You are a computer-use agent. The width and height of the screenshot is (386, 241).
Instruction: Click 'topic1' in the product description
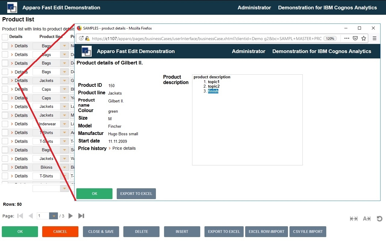(x=214, y=82)
